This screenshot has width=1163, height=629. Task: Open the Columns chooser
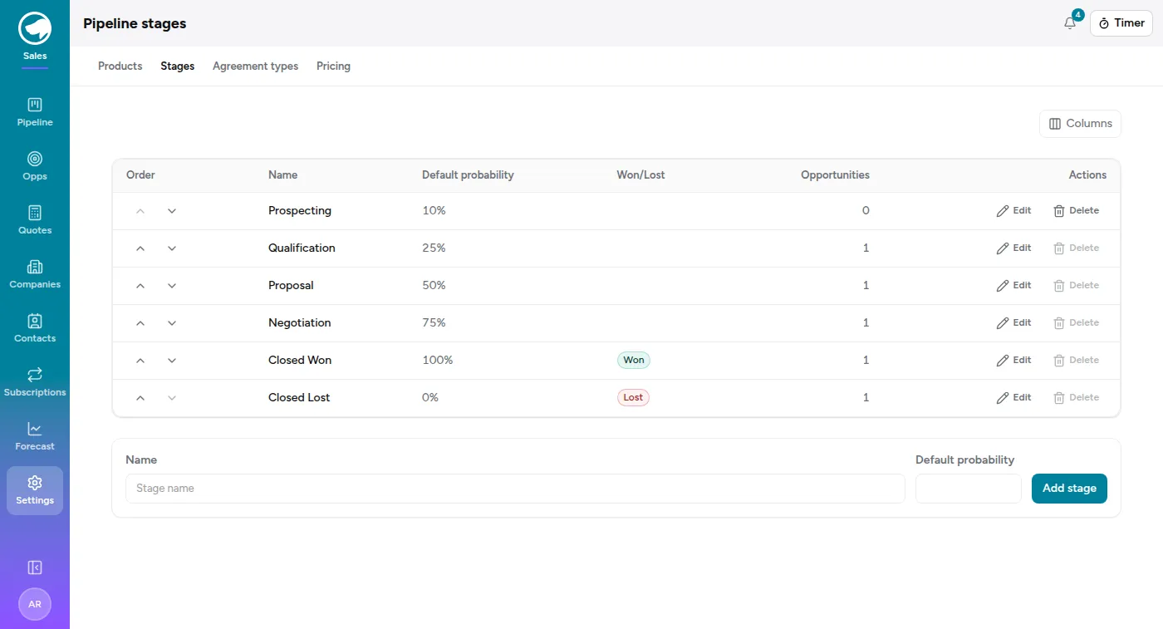pos(1080,124)
